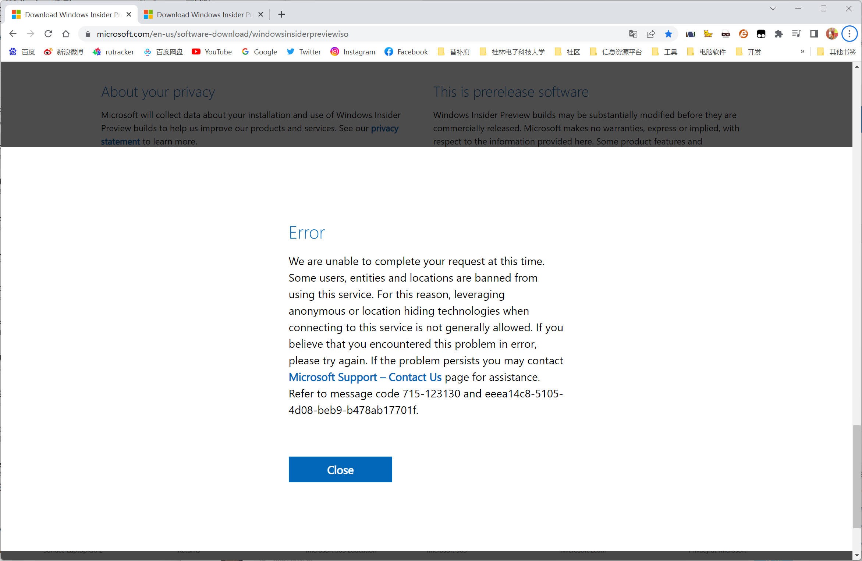Viewport: 862px width, 561px height.
Task: Open the 百度网盘 bookmark
Action: 163,52
